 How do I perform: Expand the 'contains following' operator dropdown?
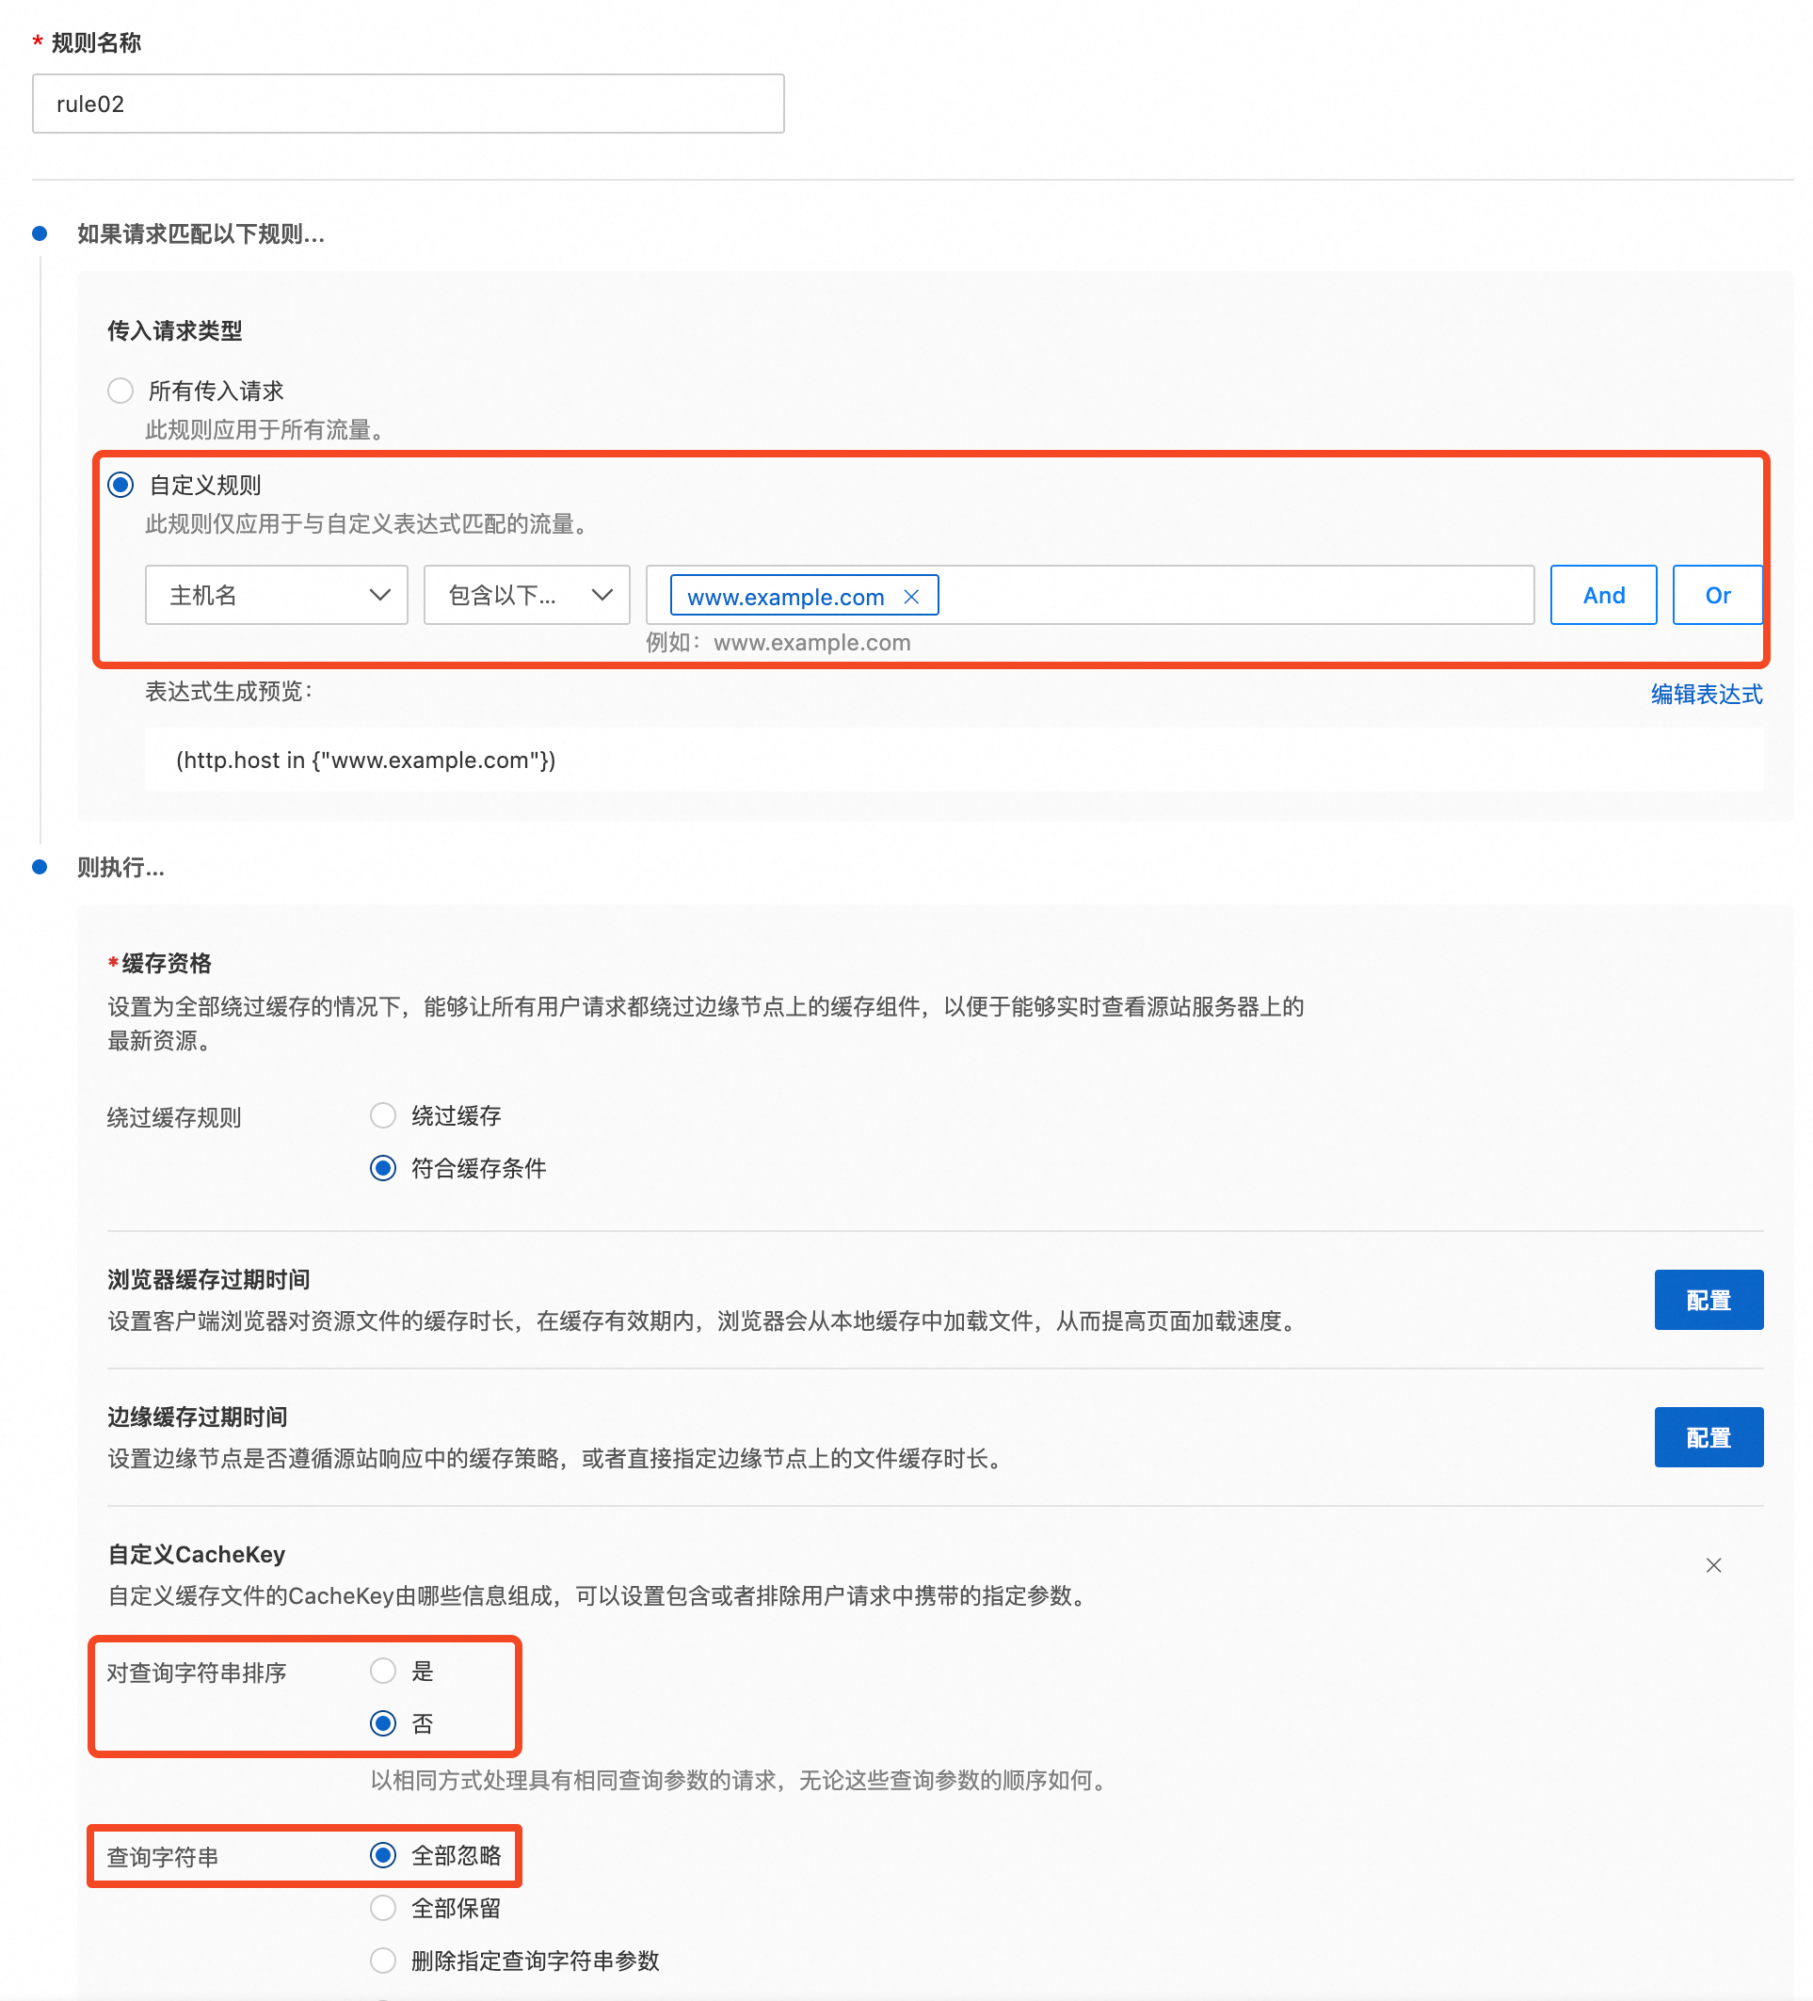pos(526,596)
